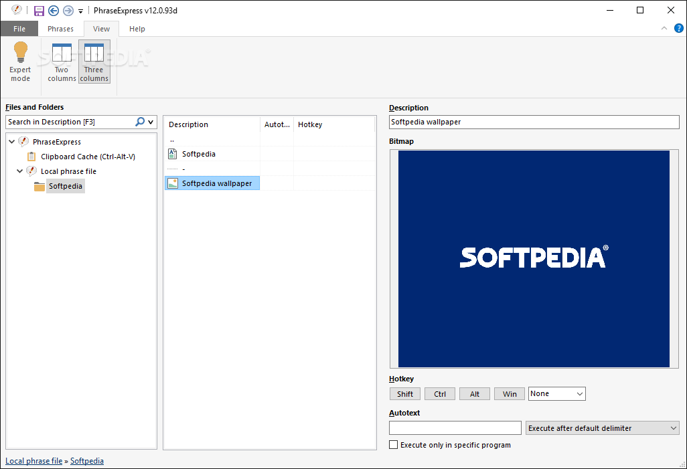Click the Save icon in quick access toolbar

tap(39, 11)
